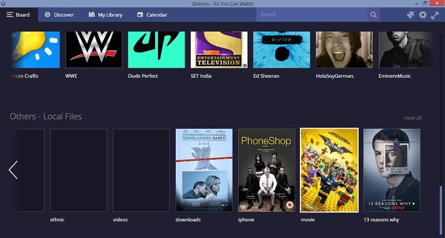Click view all for Local Files

413,118
